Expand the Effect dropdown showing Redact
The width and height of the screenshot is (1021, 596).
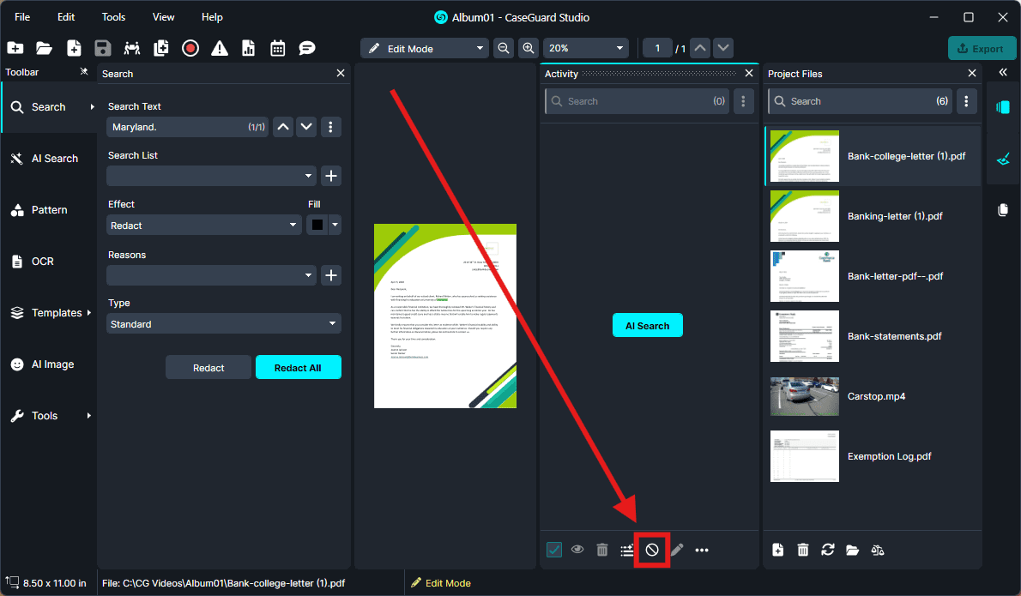point(204,226)
